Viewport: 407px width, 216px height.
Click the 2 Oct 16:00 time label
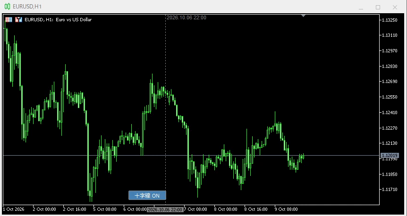[x=75, y=209]
